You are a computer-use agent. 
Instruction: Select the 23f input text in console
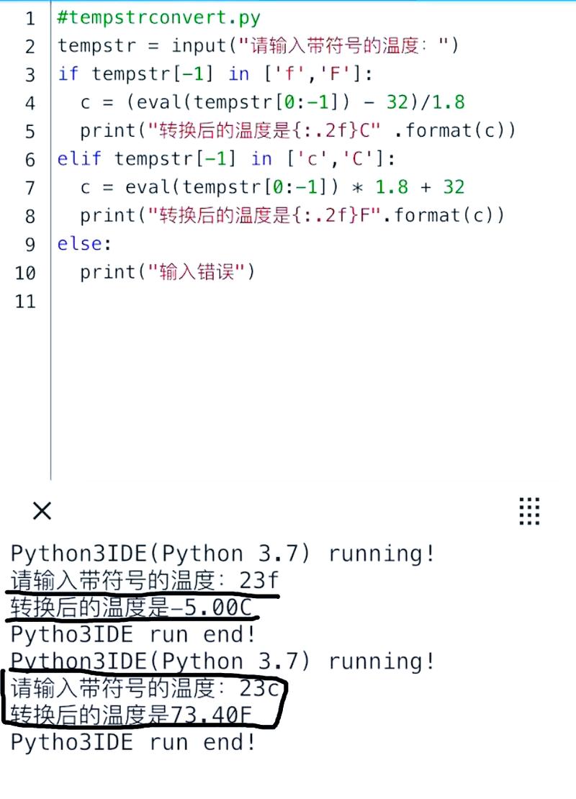click(x=261, y=579)
